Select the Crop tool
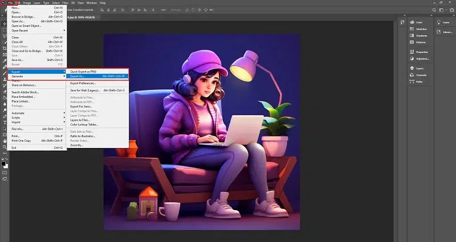 5,48
